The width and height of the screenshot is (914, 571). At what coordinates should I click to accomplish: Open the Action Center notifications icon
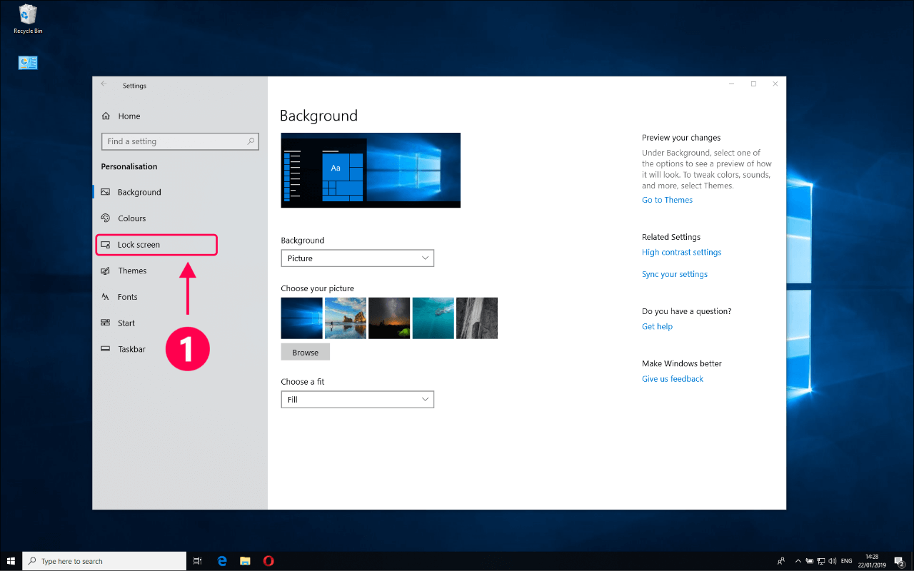click(x=899, y=561)
